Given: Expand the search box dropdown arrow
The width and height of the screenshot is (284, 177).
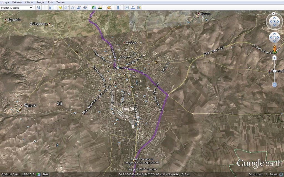Looking at the screenshot, I should coord(31,7).
